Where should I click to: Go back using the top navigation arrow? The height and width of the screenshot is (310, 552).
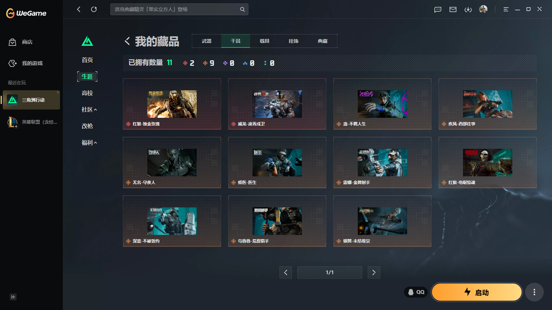click(79, 9)
